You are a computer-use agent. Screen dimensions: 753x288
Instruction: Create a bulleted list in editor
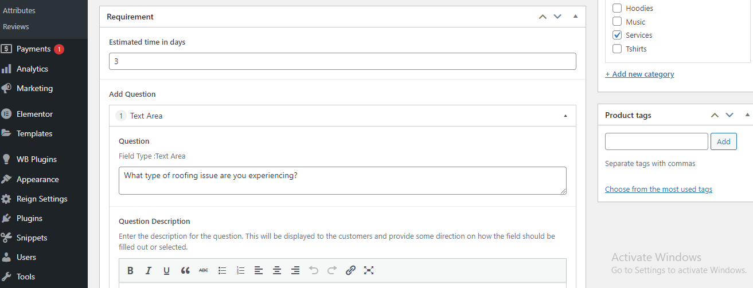pyautogui.click(x=222, y=270)
